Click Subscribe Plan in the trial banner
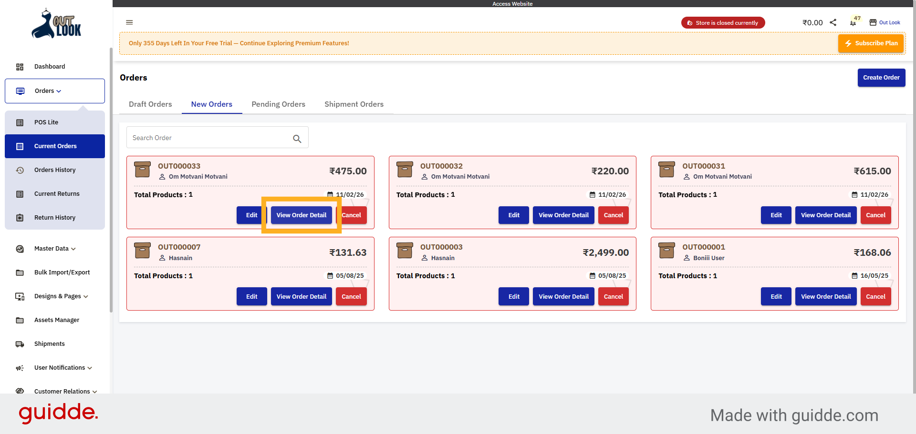 pos(871,43)
